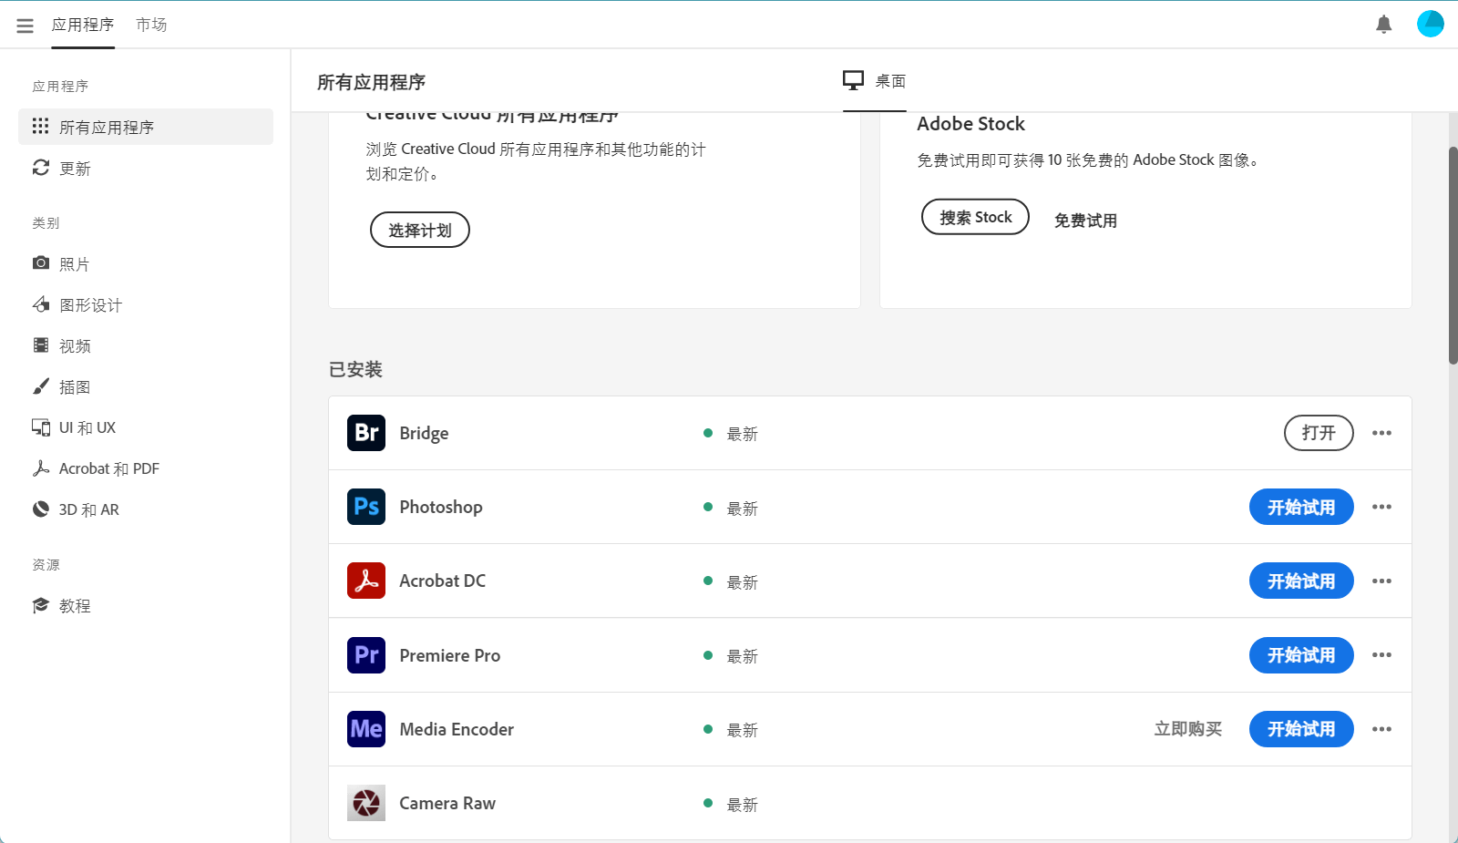Click the Acrobat DC app icon
The image size is (1458, 843).
click(366, 581)
